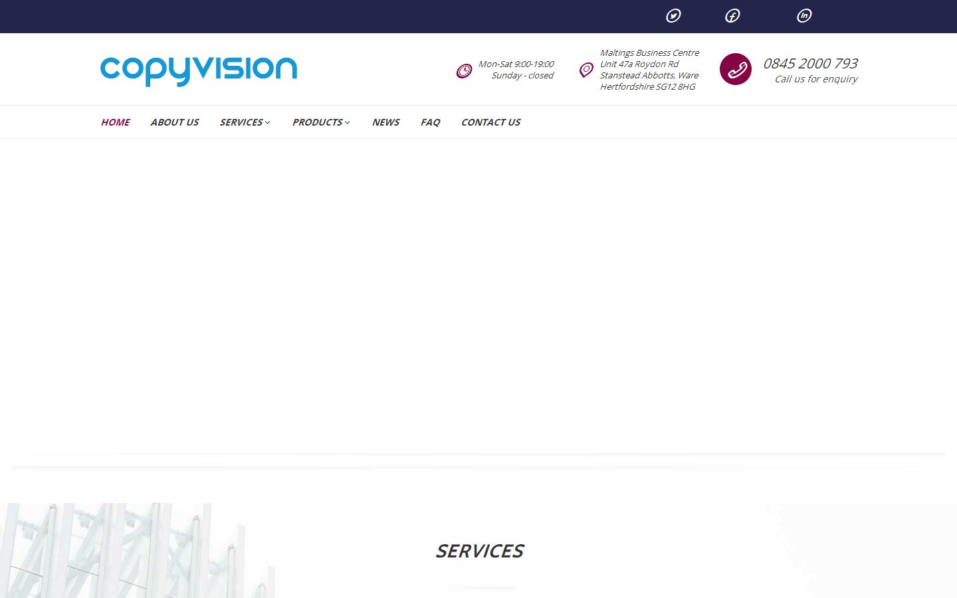The width and height of the screenshot is (957, 598).
Task: Click the circular phone icon
Action: [x=736, y=68]
